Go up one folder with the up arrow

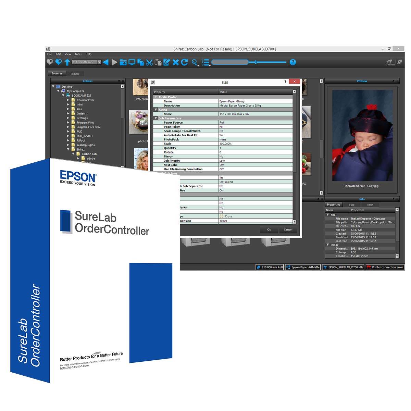click(x=67, y=62)
